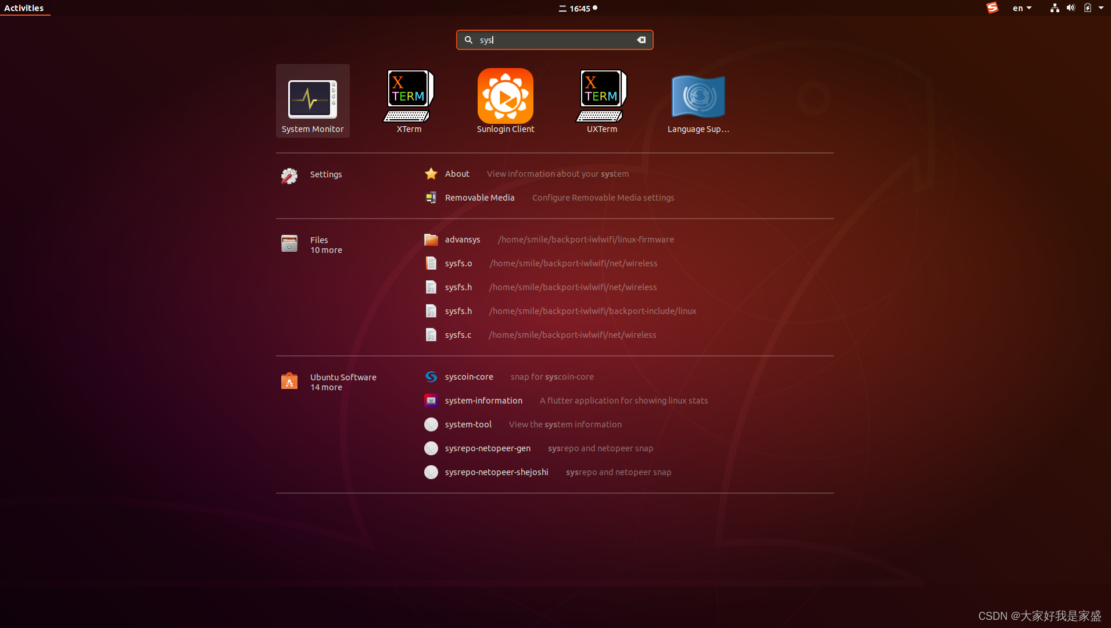The width and height of the screenshot is (1111, 628).
Task: Open the network status tray icon
Action: pos(1055,8)
